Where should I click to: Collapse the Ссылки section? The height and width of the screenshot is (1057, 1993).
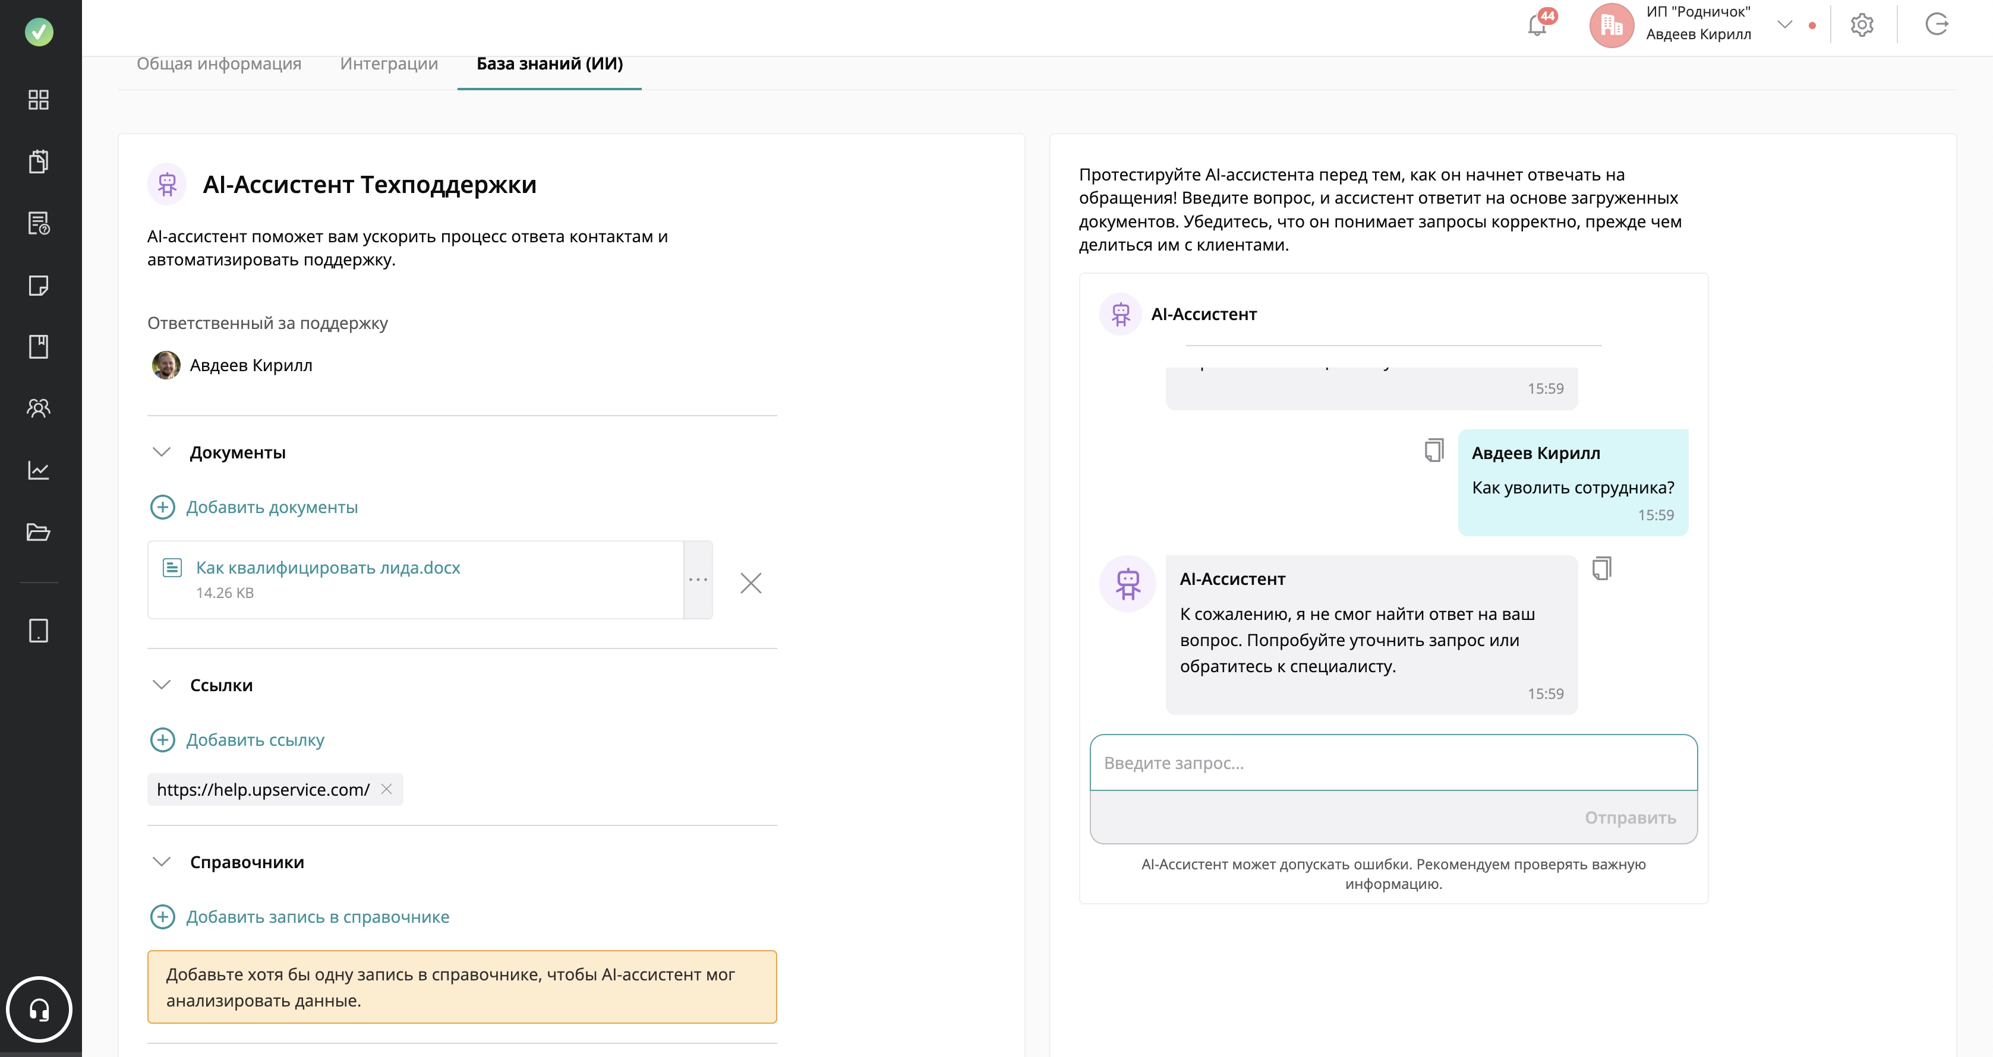coord(162,685)
